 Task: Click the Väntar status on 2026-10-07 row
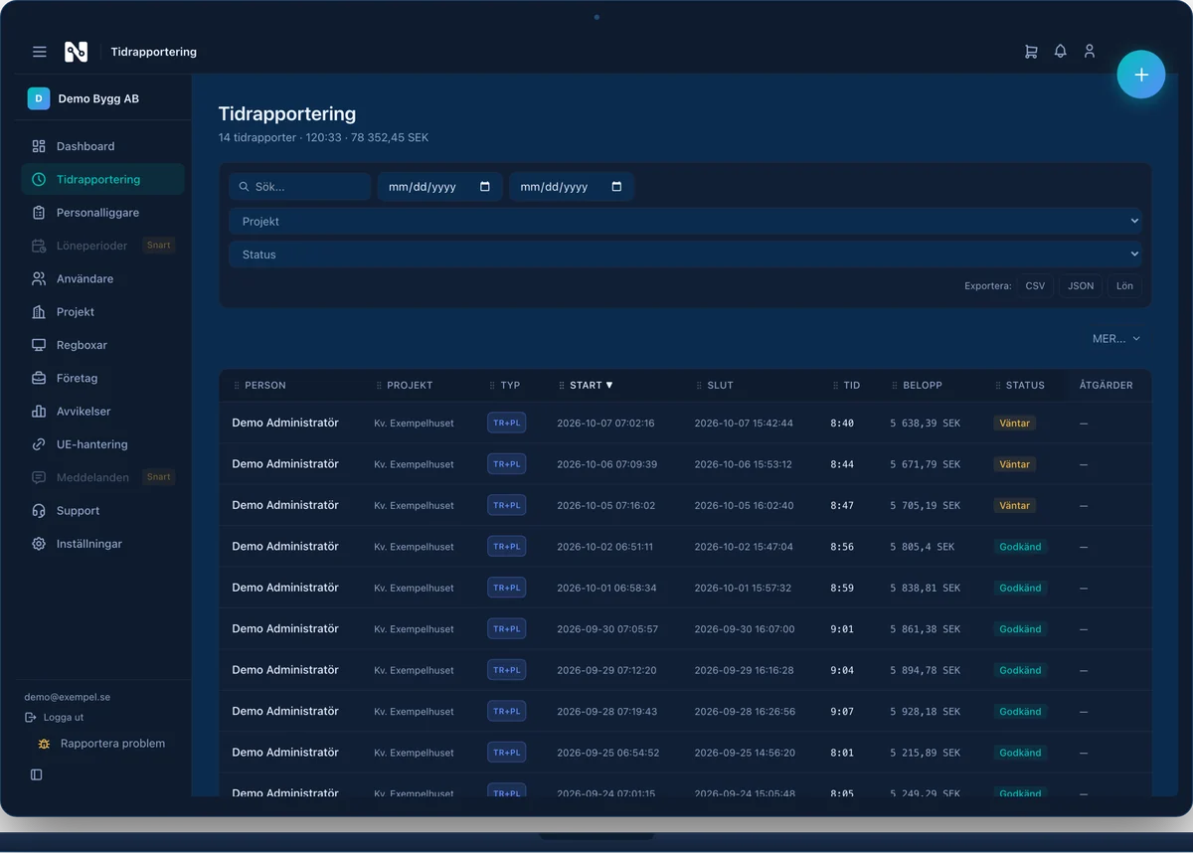(x=1015, y=423)
